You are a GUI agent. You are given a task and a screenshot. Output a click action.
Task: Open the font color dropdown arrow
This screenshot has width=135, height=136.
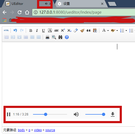108,30
